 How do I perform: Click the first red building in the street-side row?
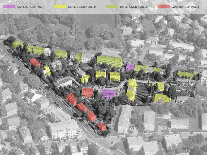71,99
